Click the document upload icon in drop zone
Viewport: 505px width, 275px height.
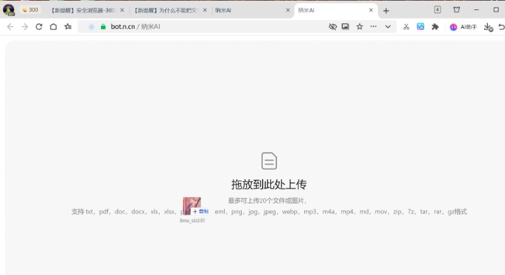click(x=269, y=161)
